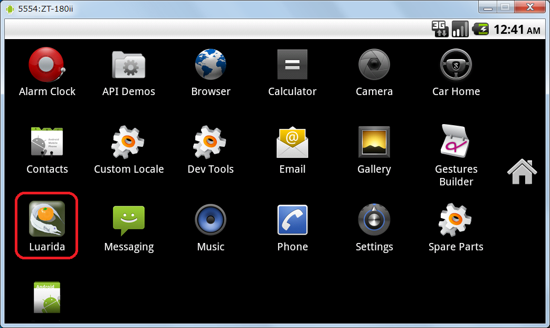Launch API Demos folder app
The image size is (550, 328).
pyautogui.click(x=128, y=65)
